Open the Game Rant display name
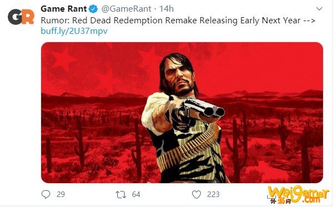 point(64,9)
